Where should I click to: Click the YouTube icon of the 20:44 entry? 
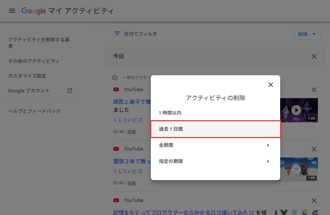(x=116, y=89)
